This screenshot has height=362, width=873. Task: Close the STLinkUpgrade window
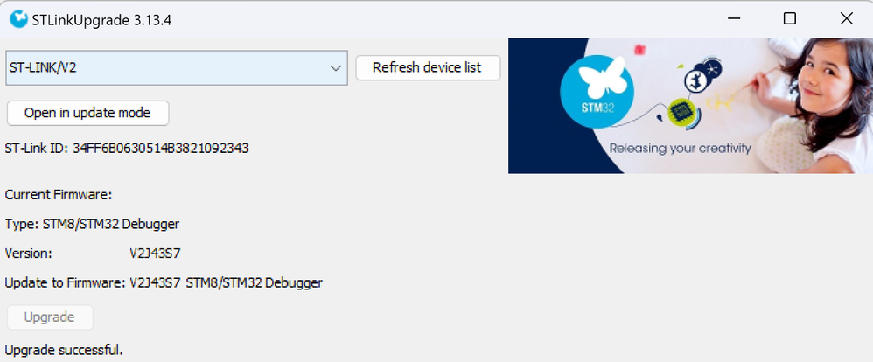pyautogui.click(x=846, y=18)
